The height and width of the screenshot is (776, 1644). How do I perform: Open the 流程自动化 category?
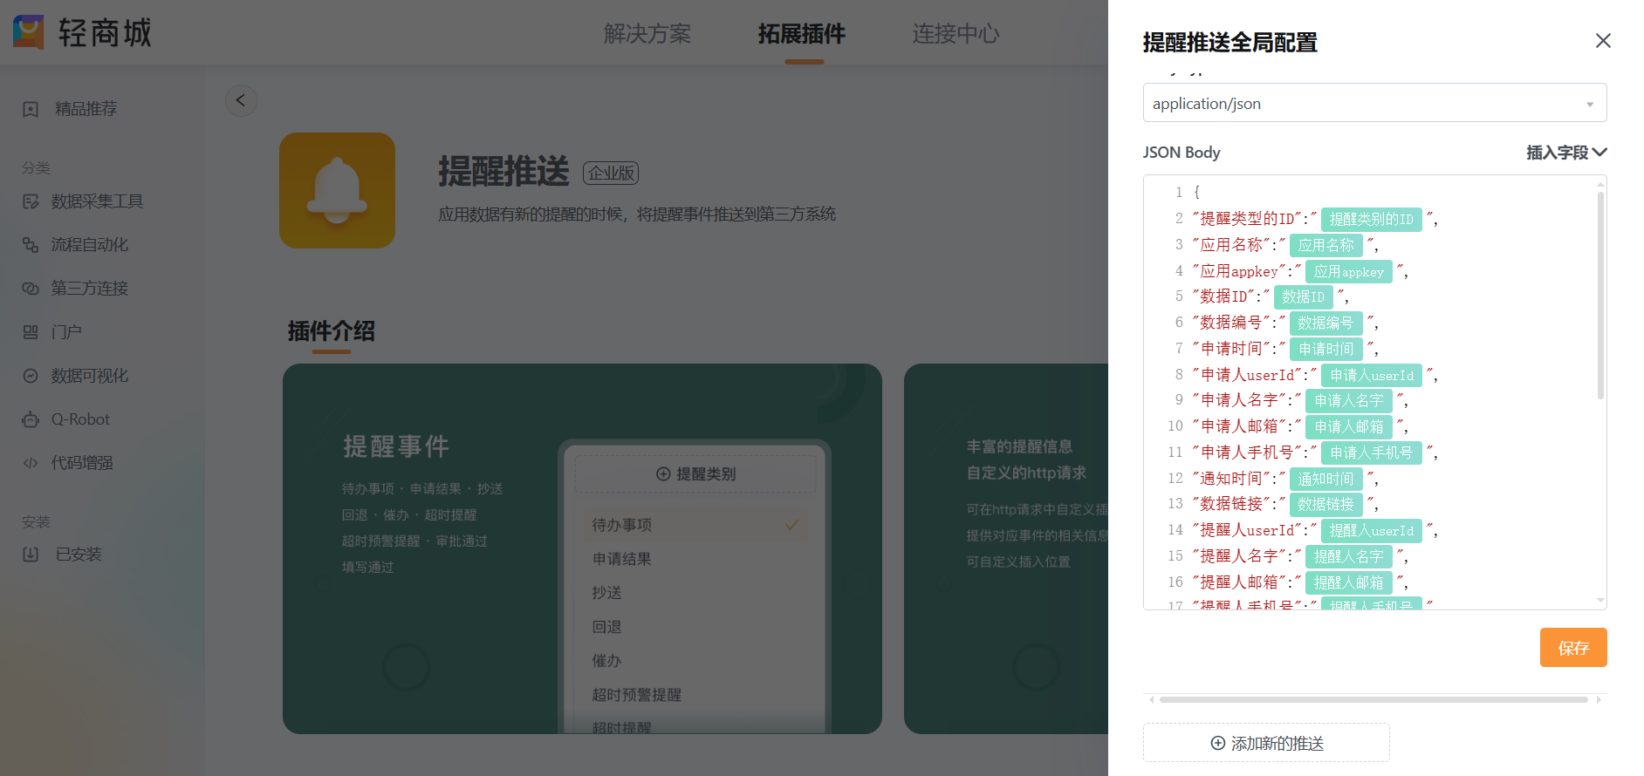point(89,245)
